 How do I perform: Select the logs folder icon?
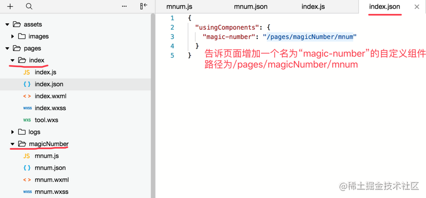coord(22,131)
